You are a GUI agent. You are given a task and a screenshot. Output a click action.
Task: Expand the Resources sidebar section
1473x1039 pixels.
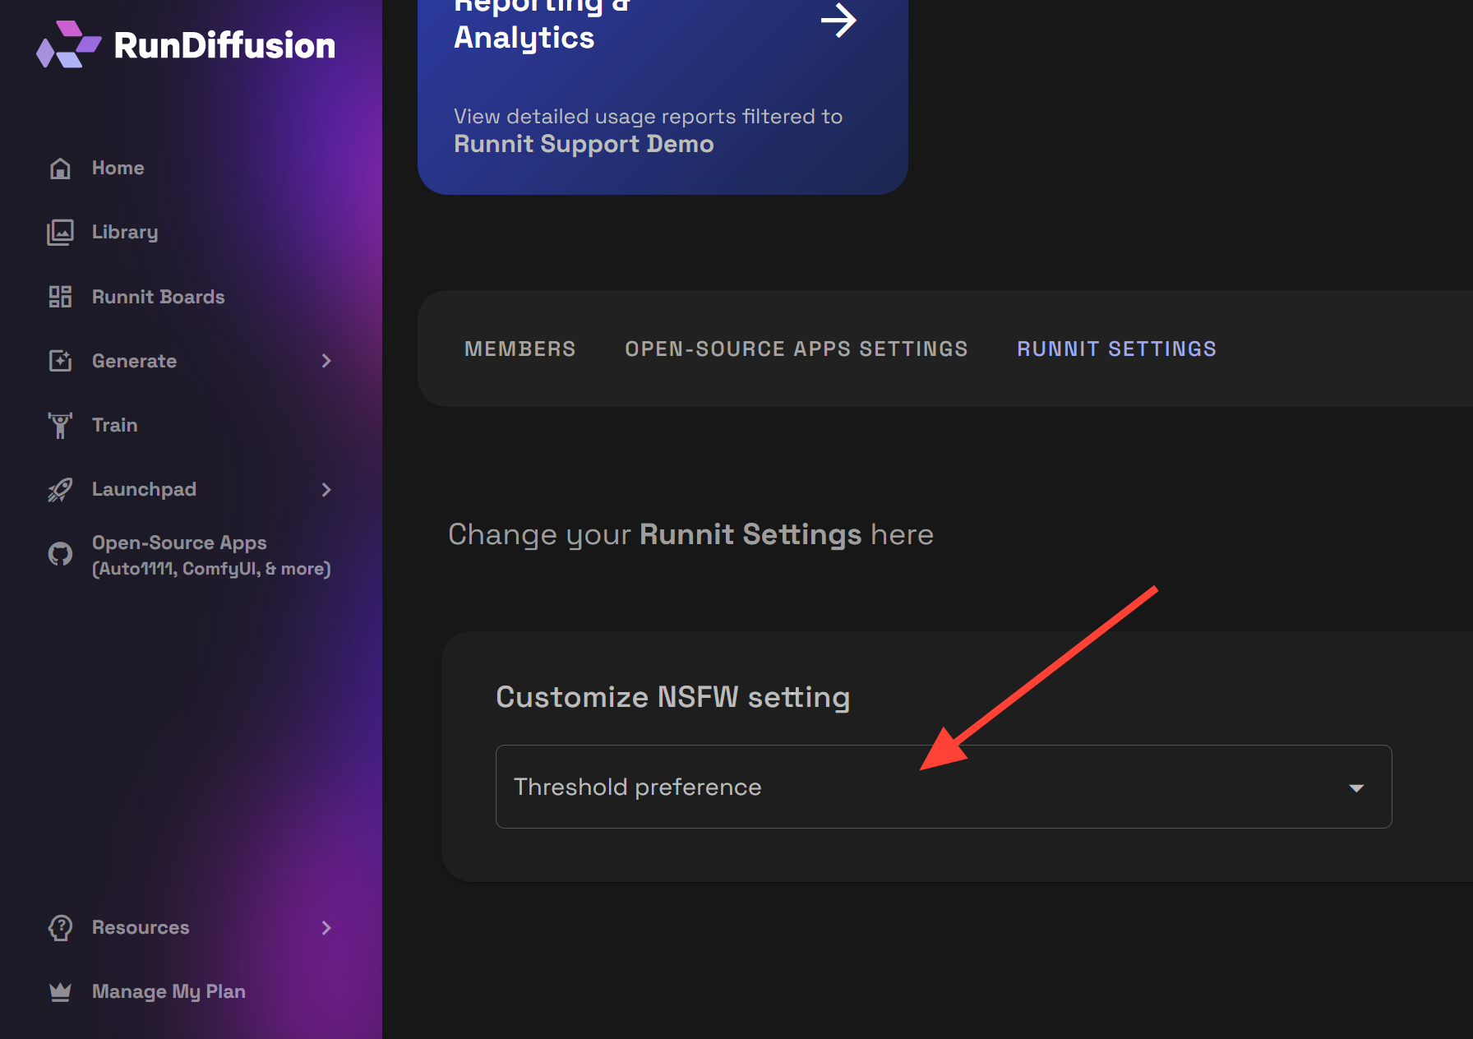(326, 927)
